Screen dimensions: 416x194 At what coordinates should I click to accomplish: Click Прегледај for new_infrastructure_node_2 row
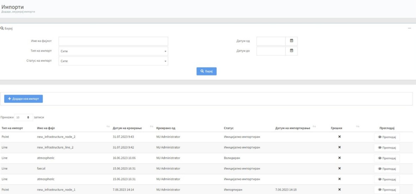click(387, 137)
